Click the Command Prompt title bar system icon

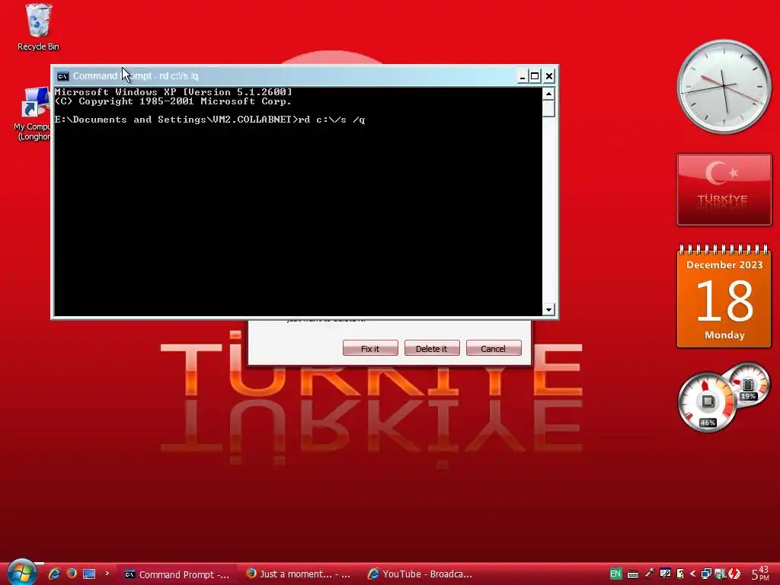(62, 76)
